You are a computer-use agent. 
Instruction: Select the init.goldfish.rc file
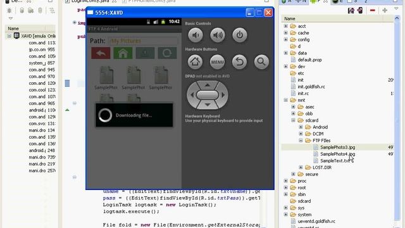coord(311,87)
